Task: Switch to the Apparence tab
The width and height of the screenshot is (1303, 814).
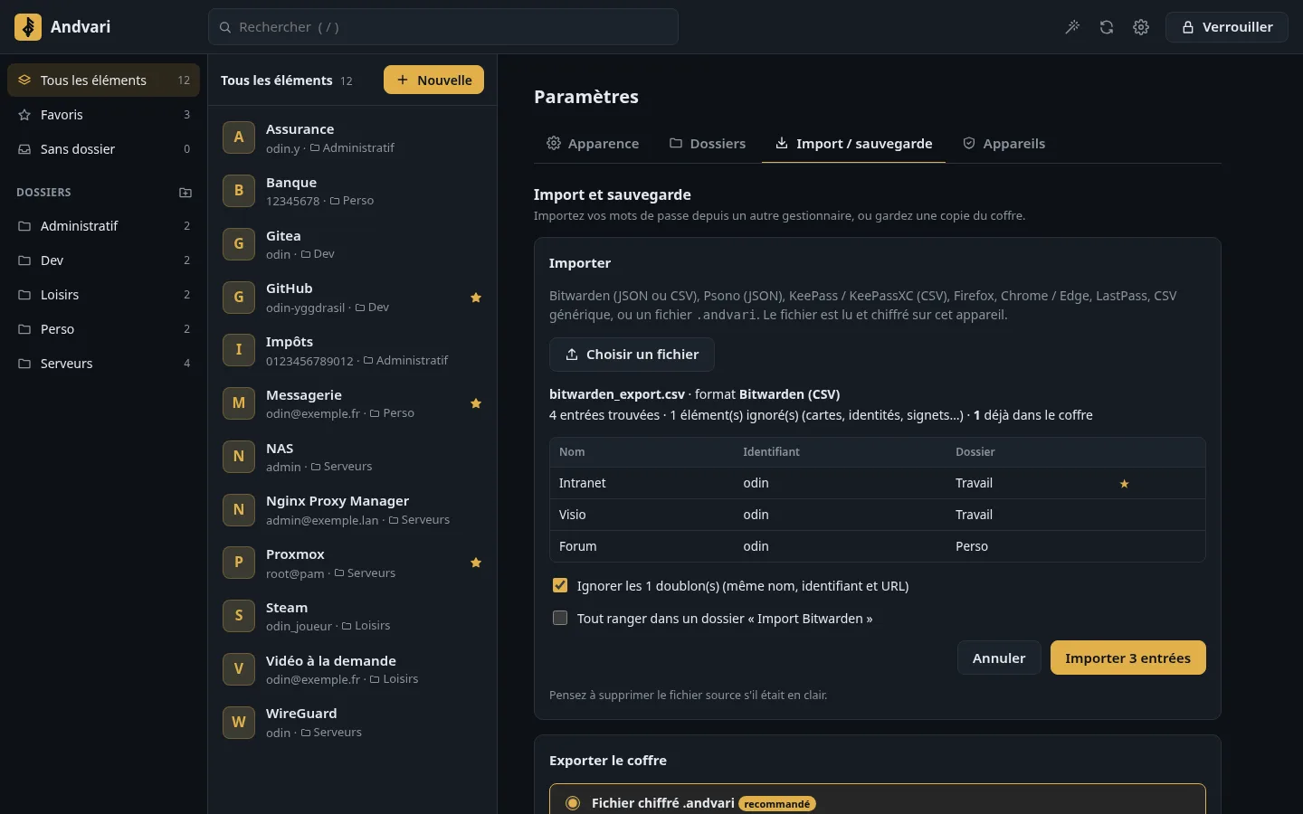Action: pos(593,144)
